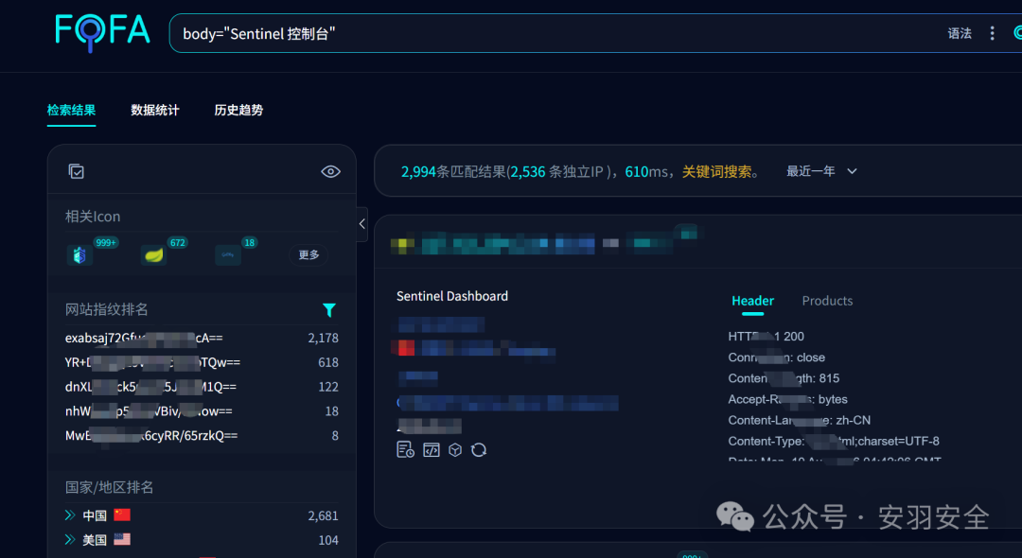
Task: Click the search query input field
Action: click(x=554, y=33)
